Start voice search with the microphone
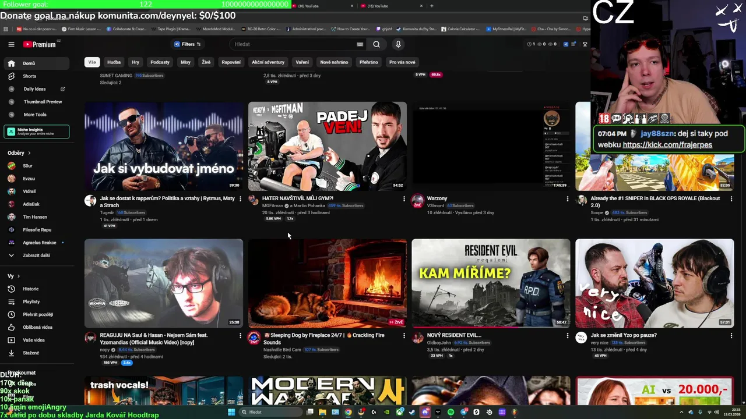The image size is (746, 419). point(398,44)
